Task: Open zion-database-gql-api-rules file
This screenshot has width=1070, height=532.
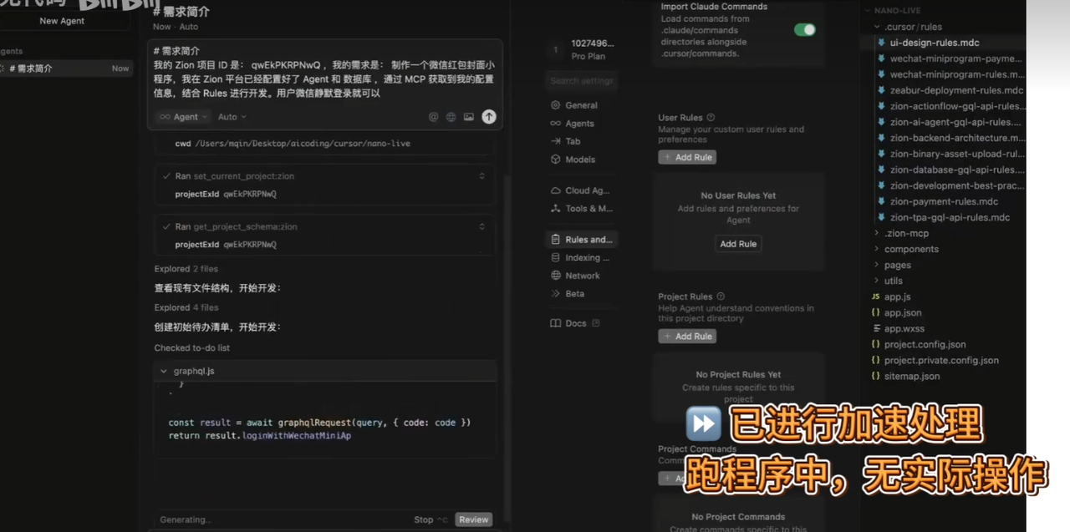Action: (x=955, y=170)
